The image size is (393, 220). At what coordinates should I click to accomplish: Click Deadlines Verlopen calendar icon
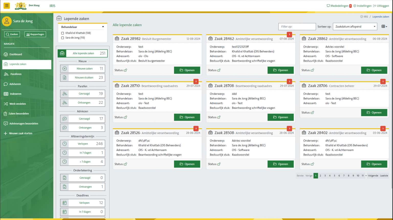(64, 203)
